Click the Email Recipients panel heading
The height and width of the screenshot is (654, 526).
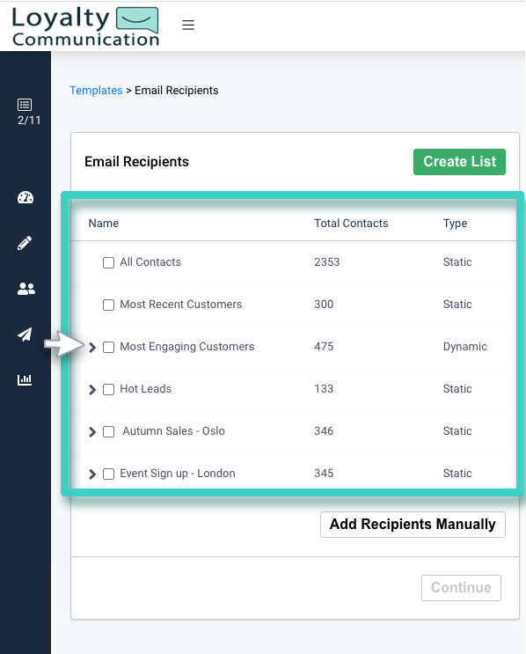136,162
